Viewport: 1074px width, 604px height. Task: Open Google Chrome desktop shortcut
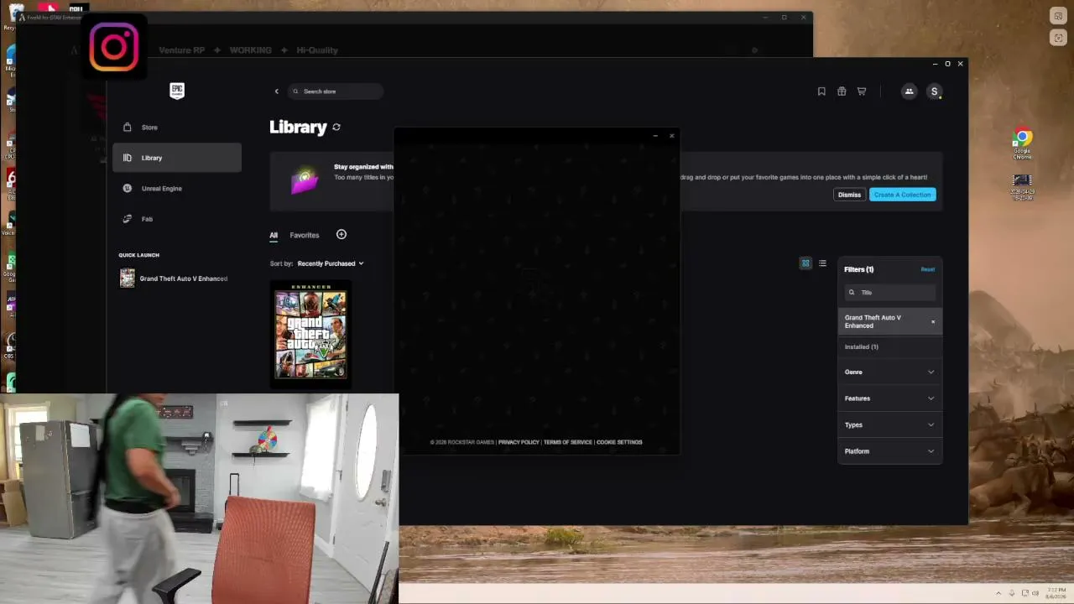pyautogui.click(x=1022, y=143)
